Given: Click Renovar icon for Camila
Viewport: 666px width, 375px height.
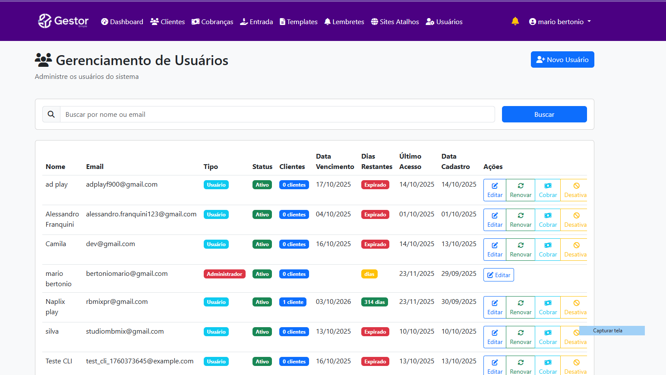Looking at the screenshot, I should 521,245.
